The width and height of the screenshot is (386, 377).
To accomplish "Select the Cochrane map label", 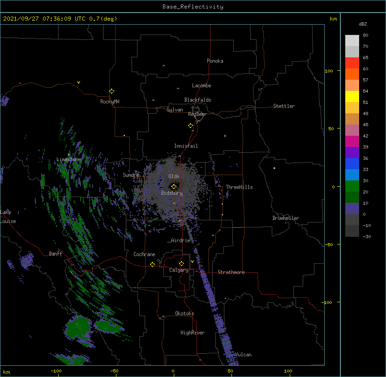I will coord(144,254).
